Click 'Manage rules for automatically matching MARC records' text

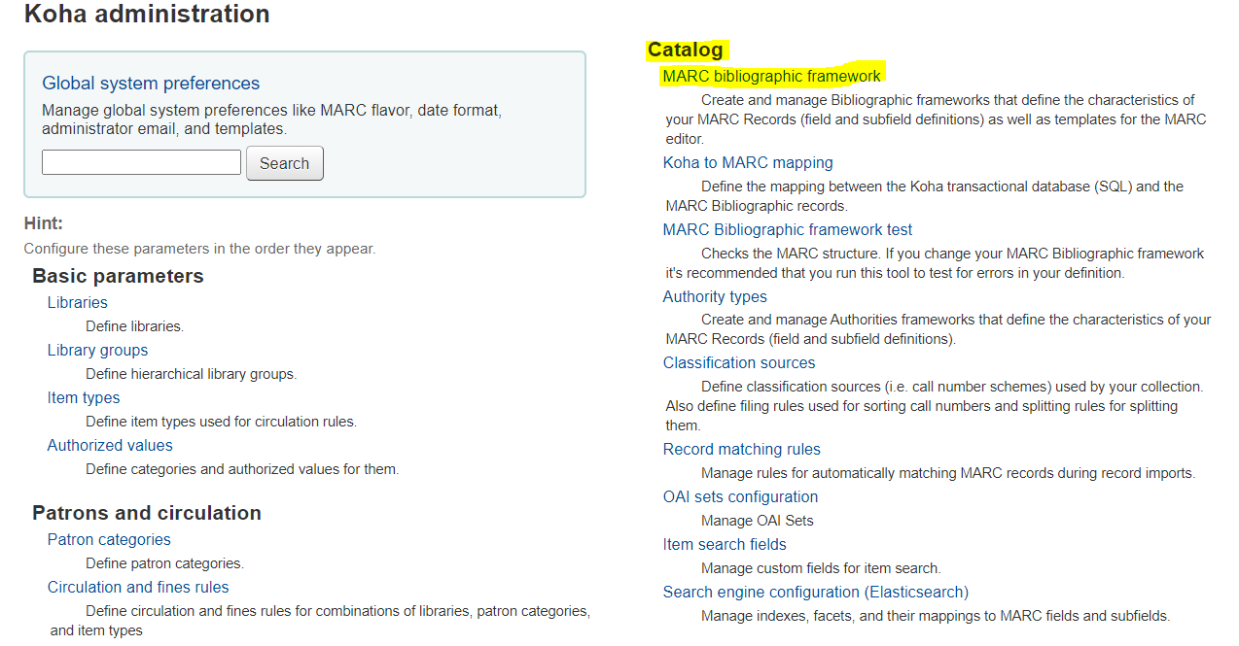(948, 474)
